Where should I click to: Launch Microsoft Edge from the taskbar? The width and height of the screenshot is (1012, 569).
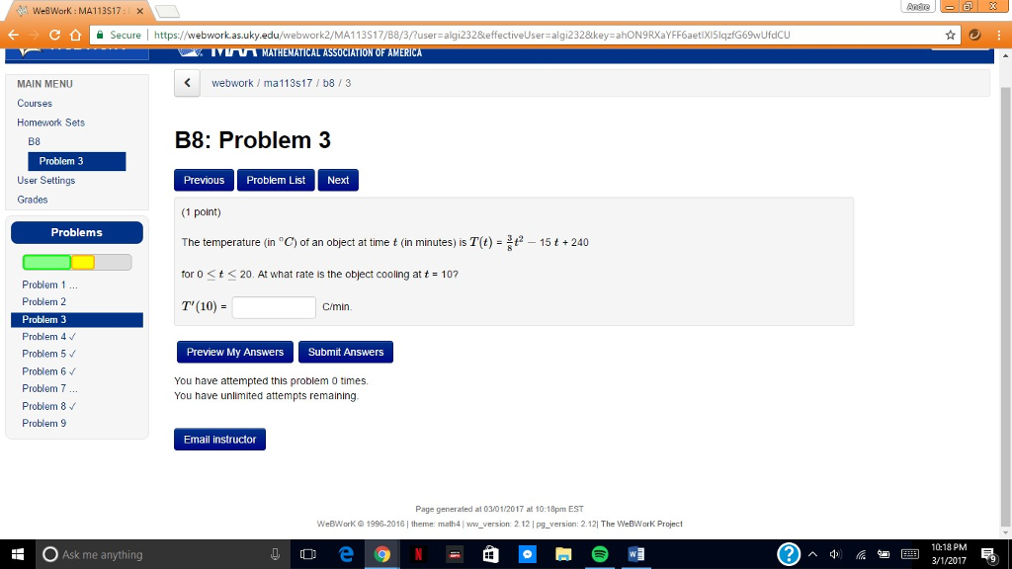coord(345,554)
